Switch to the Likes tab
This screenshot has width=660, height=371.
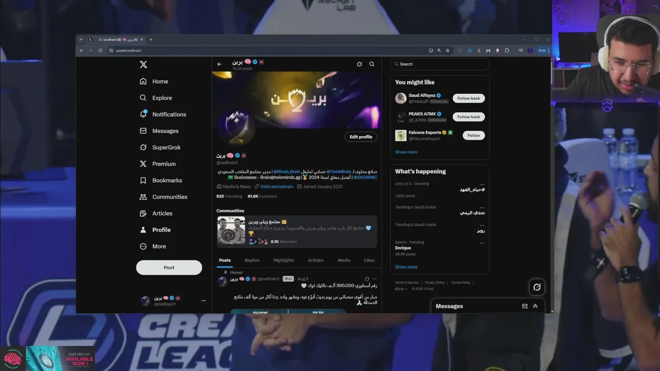point(369,260)
